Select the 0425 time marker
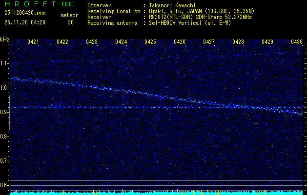 pos(150,42)
